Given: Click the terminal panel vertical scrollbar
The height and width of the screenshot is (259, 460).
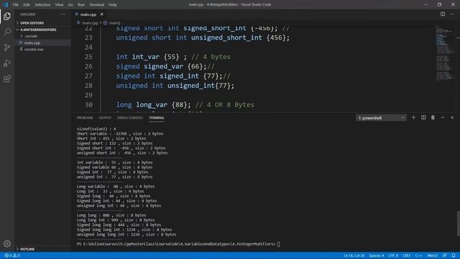Looking at the screenshot, I should 458,223.
